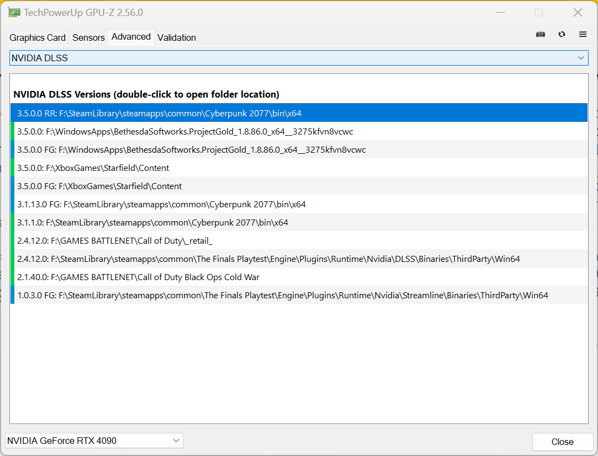Click the refresh icon

[x=562, y=34]
